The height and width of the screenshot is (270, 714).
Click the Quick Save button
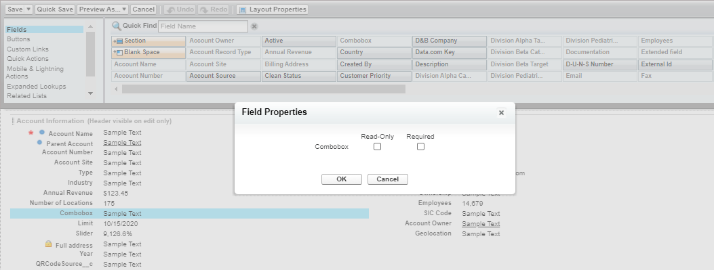tap(55, 9)
